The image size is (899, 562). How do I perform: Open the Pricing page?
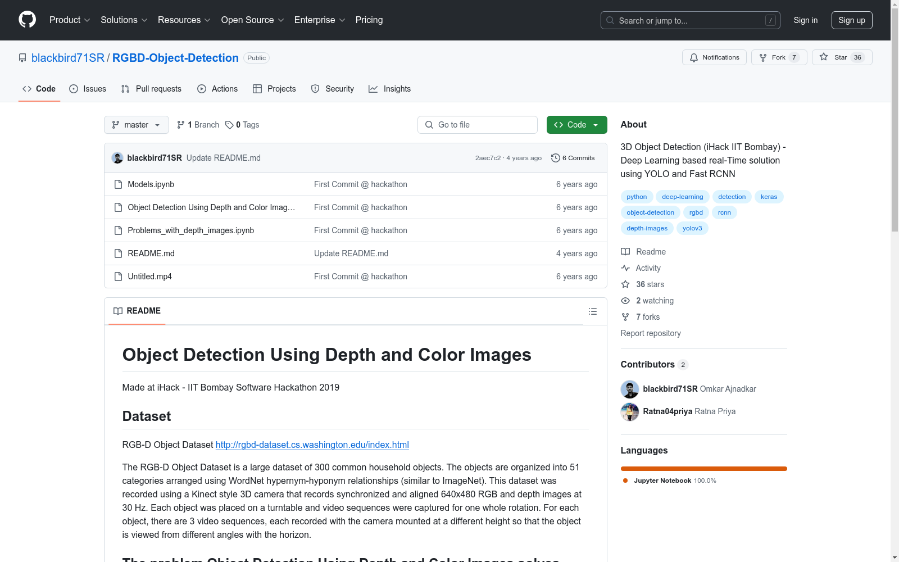369,20
